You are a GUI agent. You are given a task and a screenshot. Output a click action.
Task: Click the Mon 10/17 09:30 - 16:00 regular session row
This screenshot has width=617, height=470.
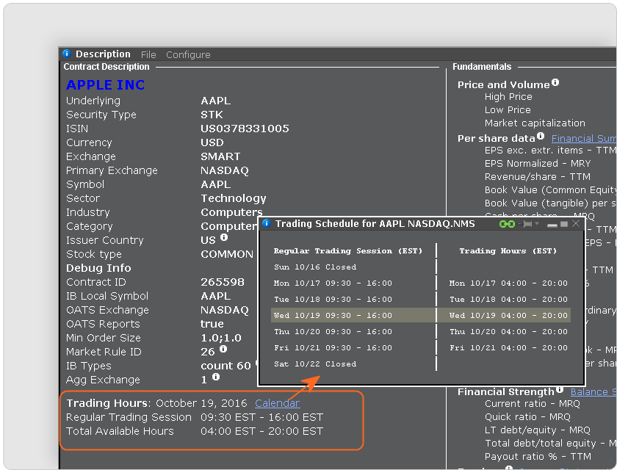(333, 283)
